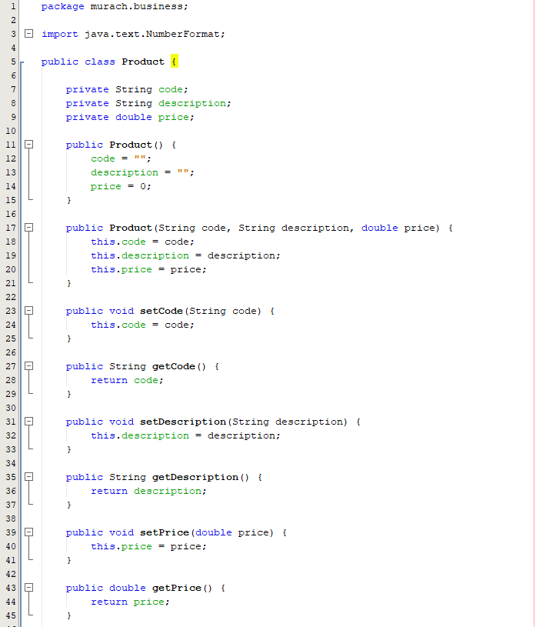Click 'return price;' statement
Viewport: 536px width, 627px height.
pyautogui.click(x=130, y=602)
